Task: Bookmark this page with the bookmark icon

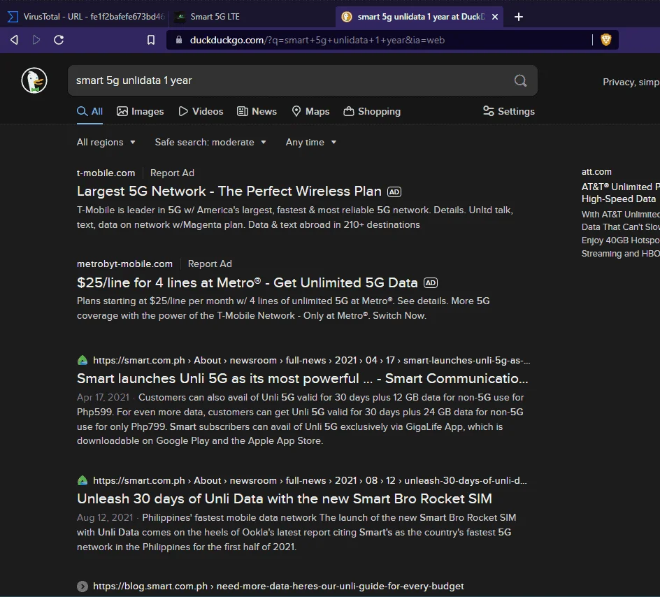Action: tap(151, 40)
